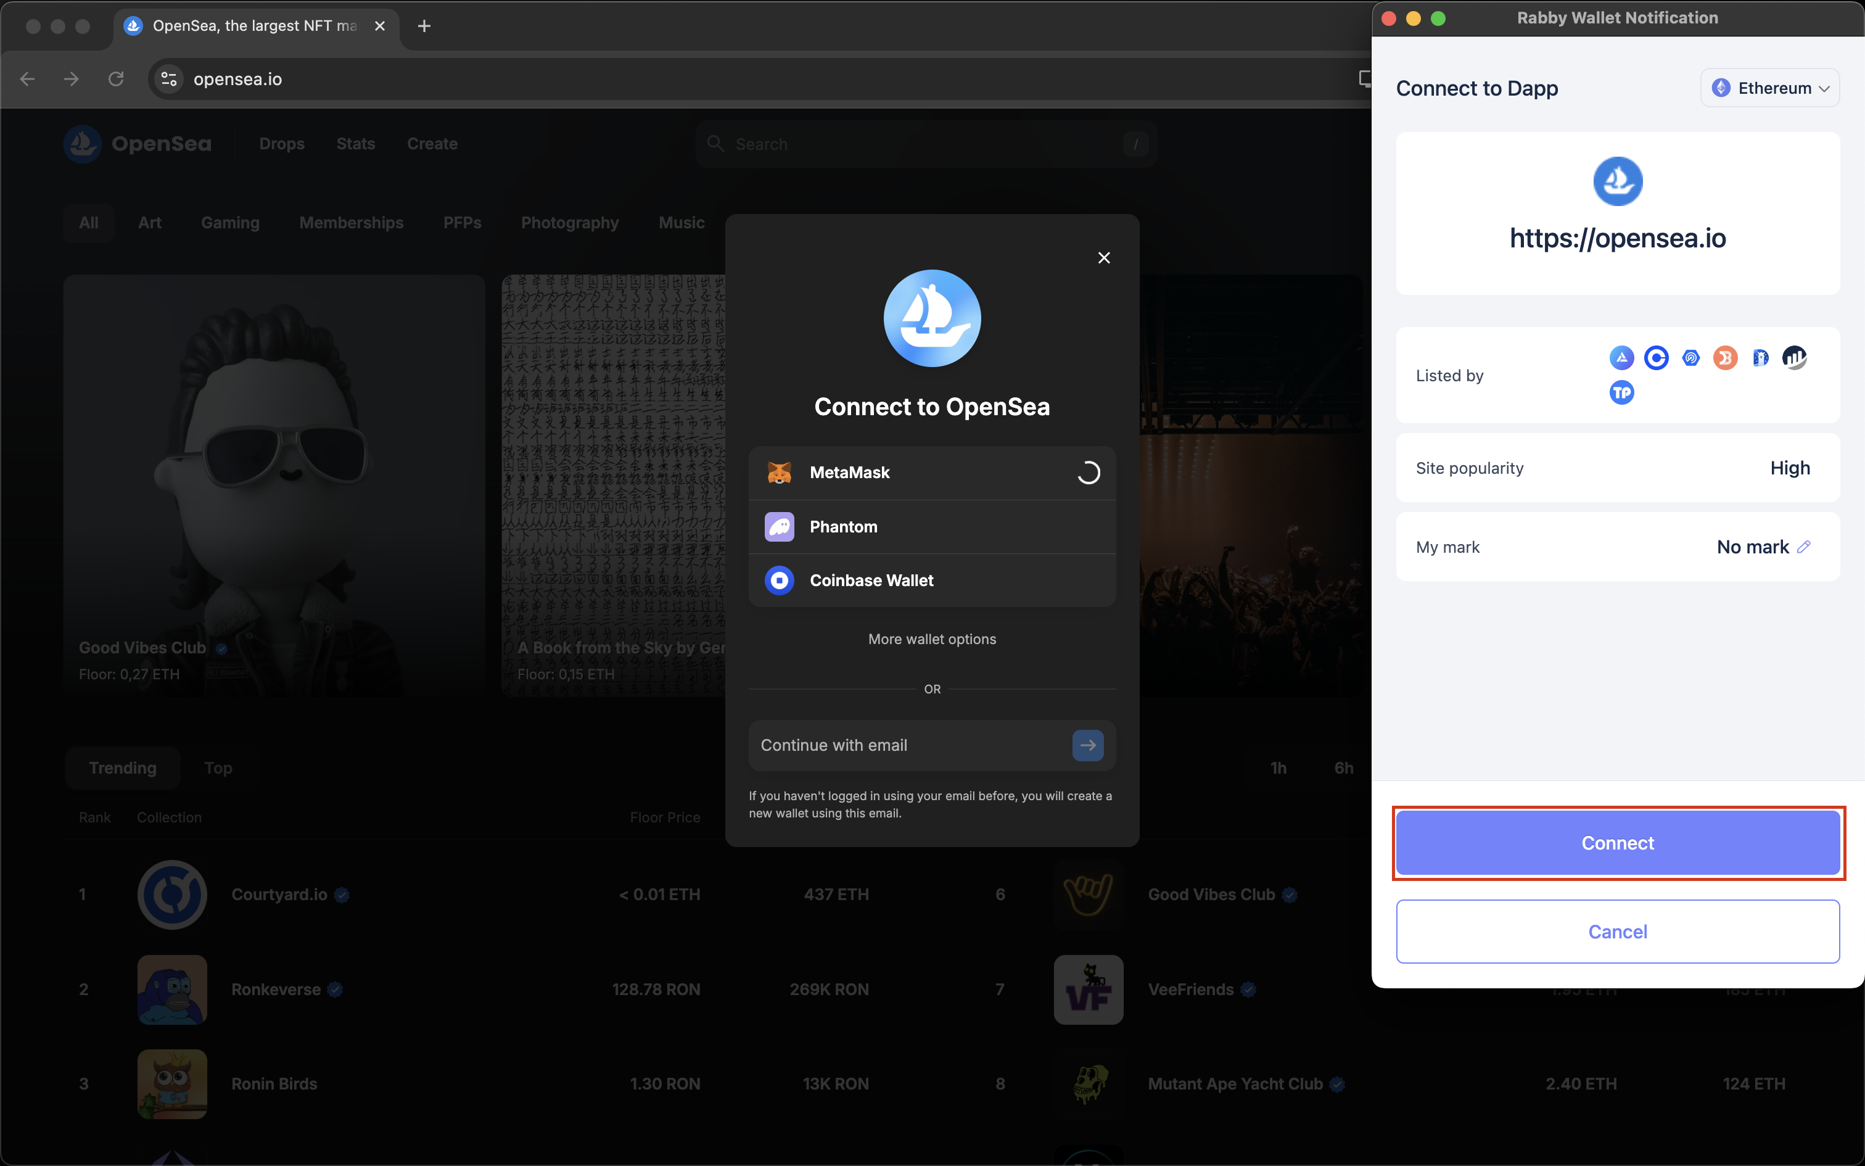This screenshot has width=1865, height=1166.
Task: Select the All category tab
Action: tap(89, 223)
